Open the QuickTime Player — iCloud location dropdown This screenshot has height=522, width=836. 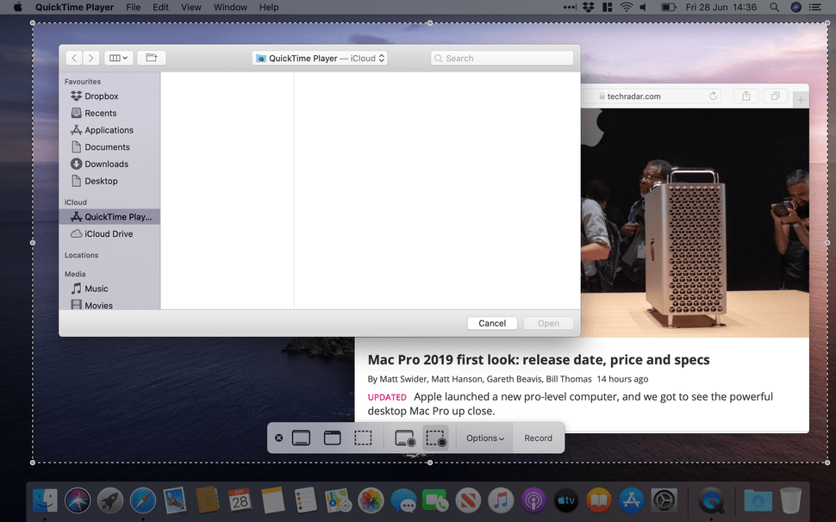(319, 58)
